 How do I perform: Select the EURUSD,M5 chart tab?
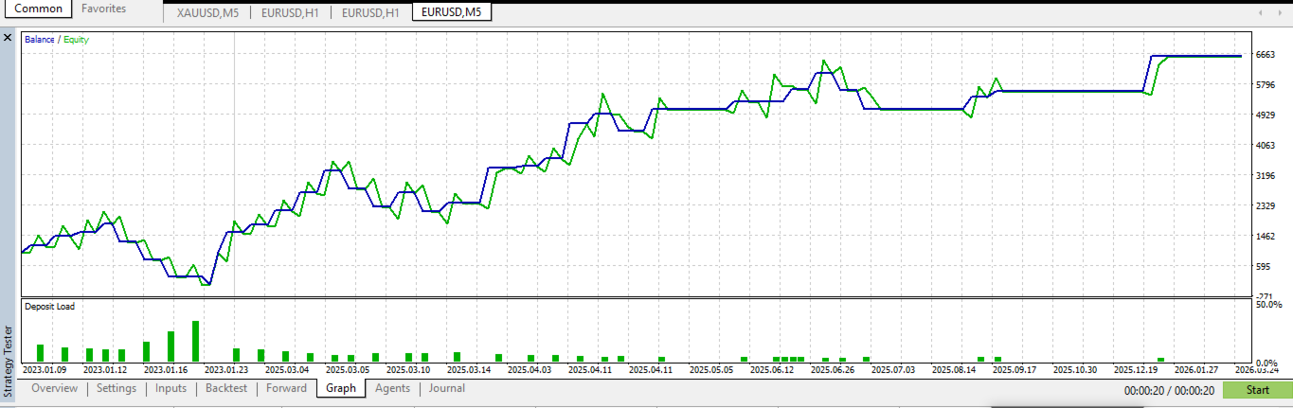[451, 12]
